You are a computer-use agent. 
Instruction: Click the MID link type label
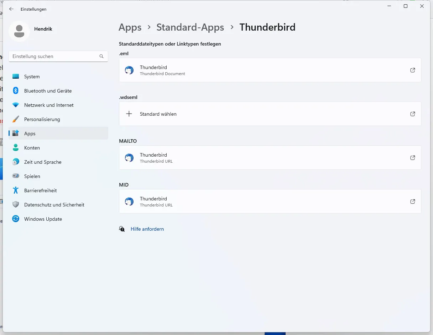[124, 185]
